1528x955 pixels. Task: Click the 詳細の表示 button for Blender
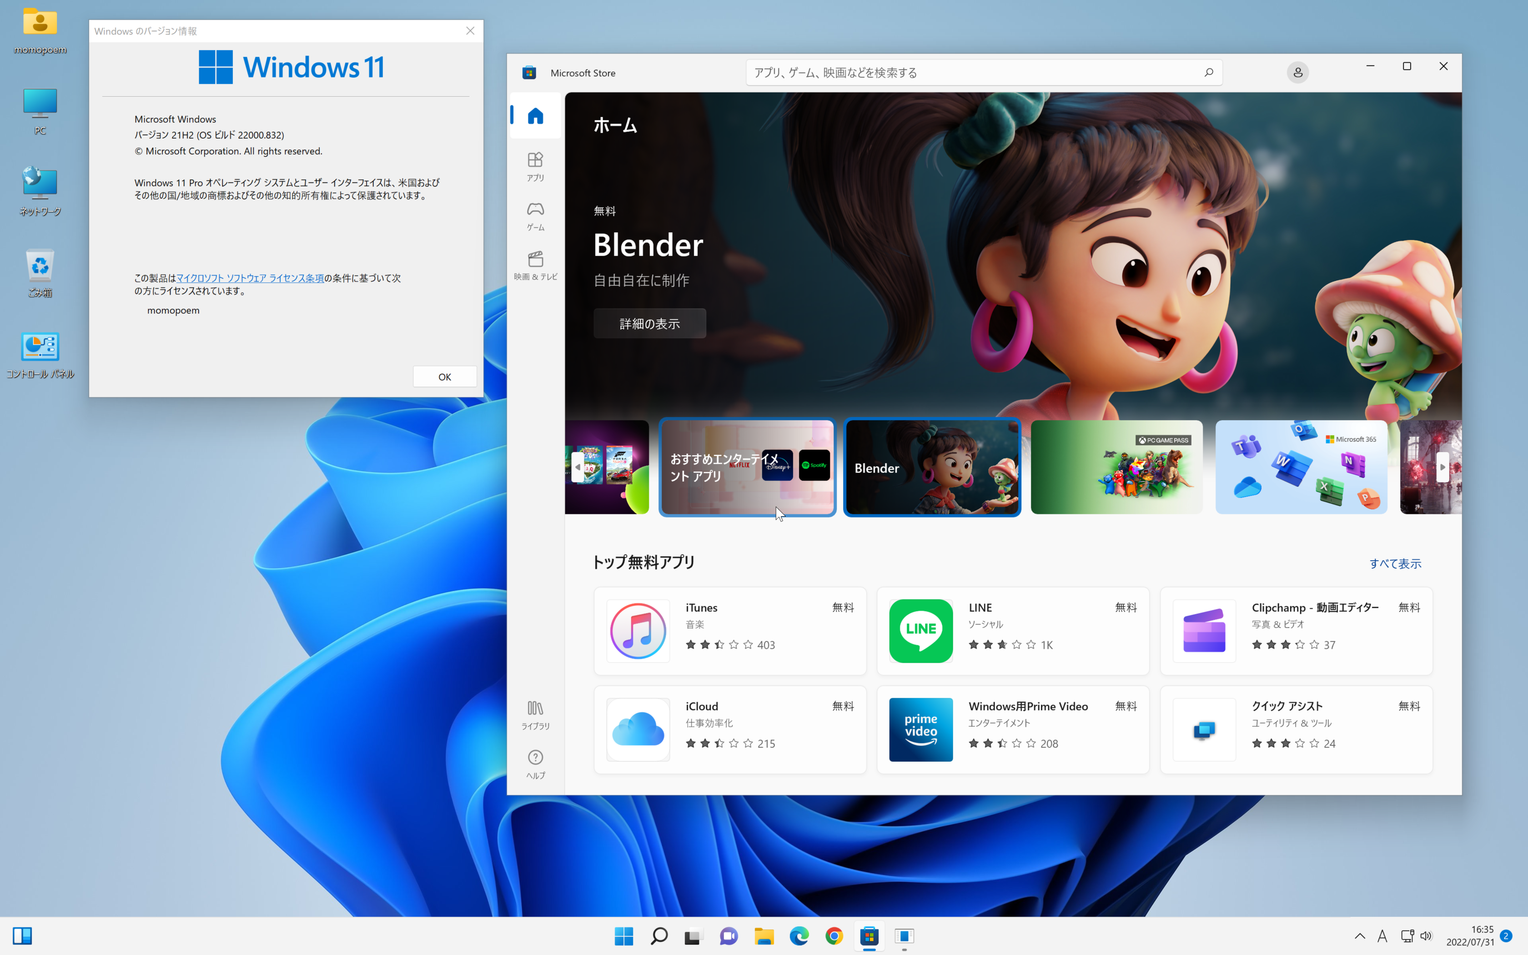[649, 323]
